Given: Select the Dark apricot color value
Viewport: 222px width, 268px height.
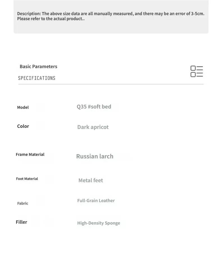Looking at the screenshot, I should pos(93,127).
